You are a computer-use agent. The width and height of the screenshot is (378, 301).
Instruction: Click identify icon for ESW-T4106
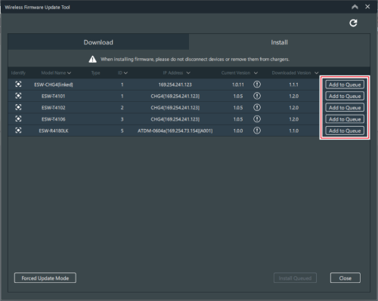[x=18, y=118]
